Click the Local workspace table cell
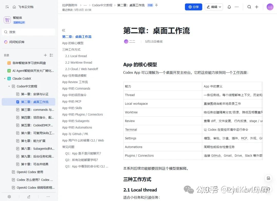The width and height of the screenshot is (277, 201). pyautogui.click(x=163, y=104)
